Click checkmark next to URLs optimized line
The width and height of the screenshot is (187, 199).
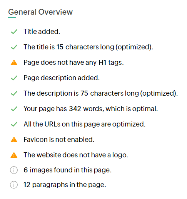[x=14, y=124]
